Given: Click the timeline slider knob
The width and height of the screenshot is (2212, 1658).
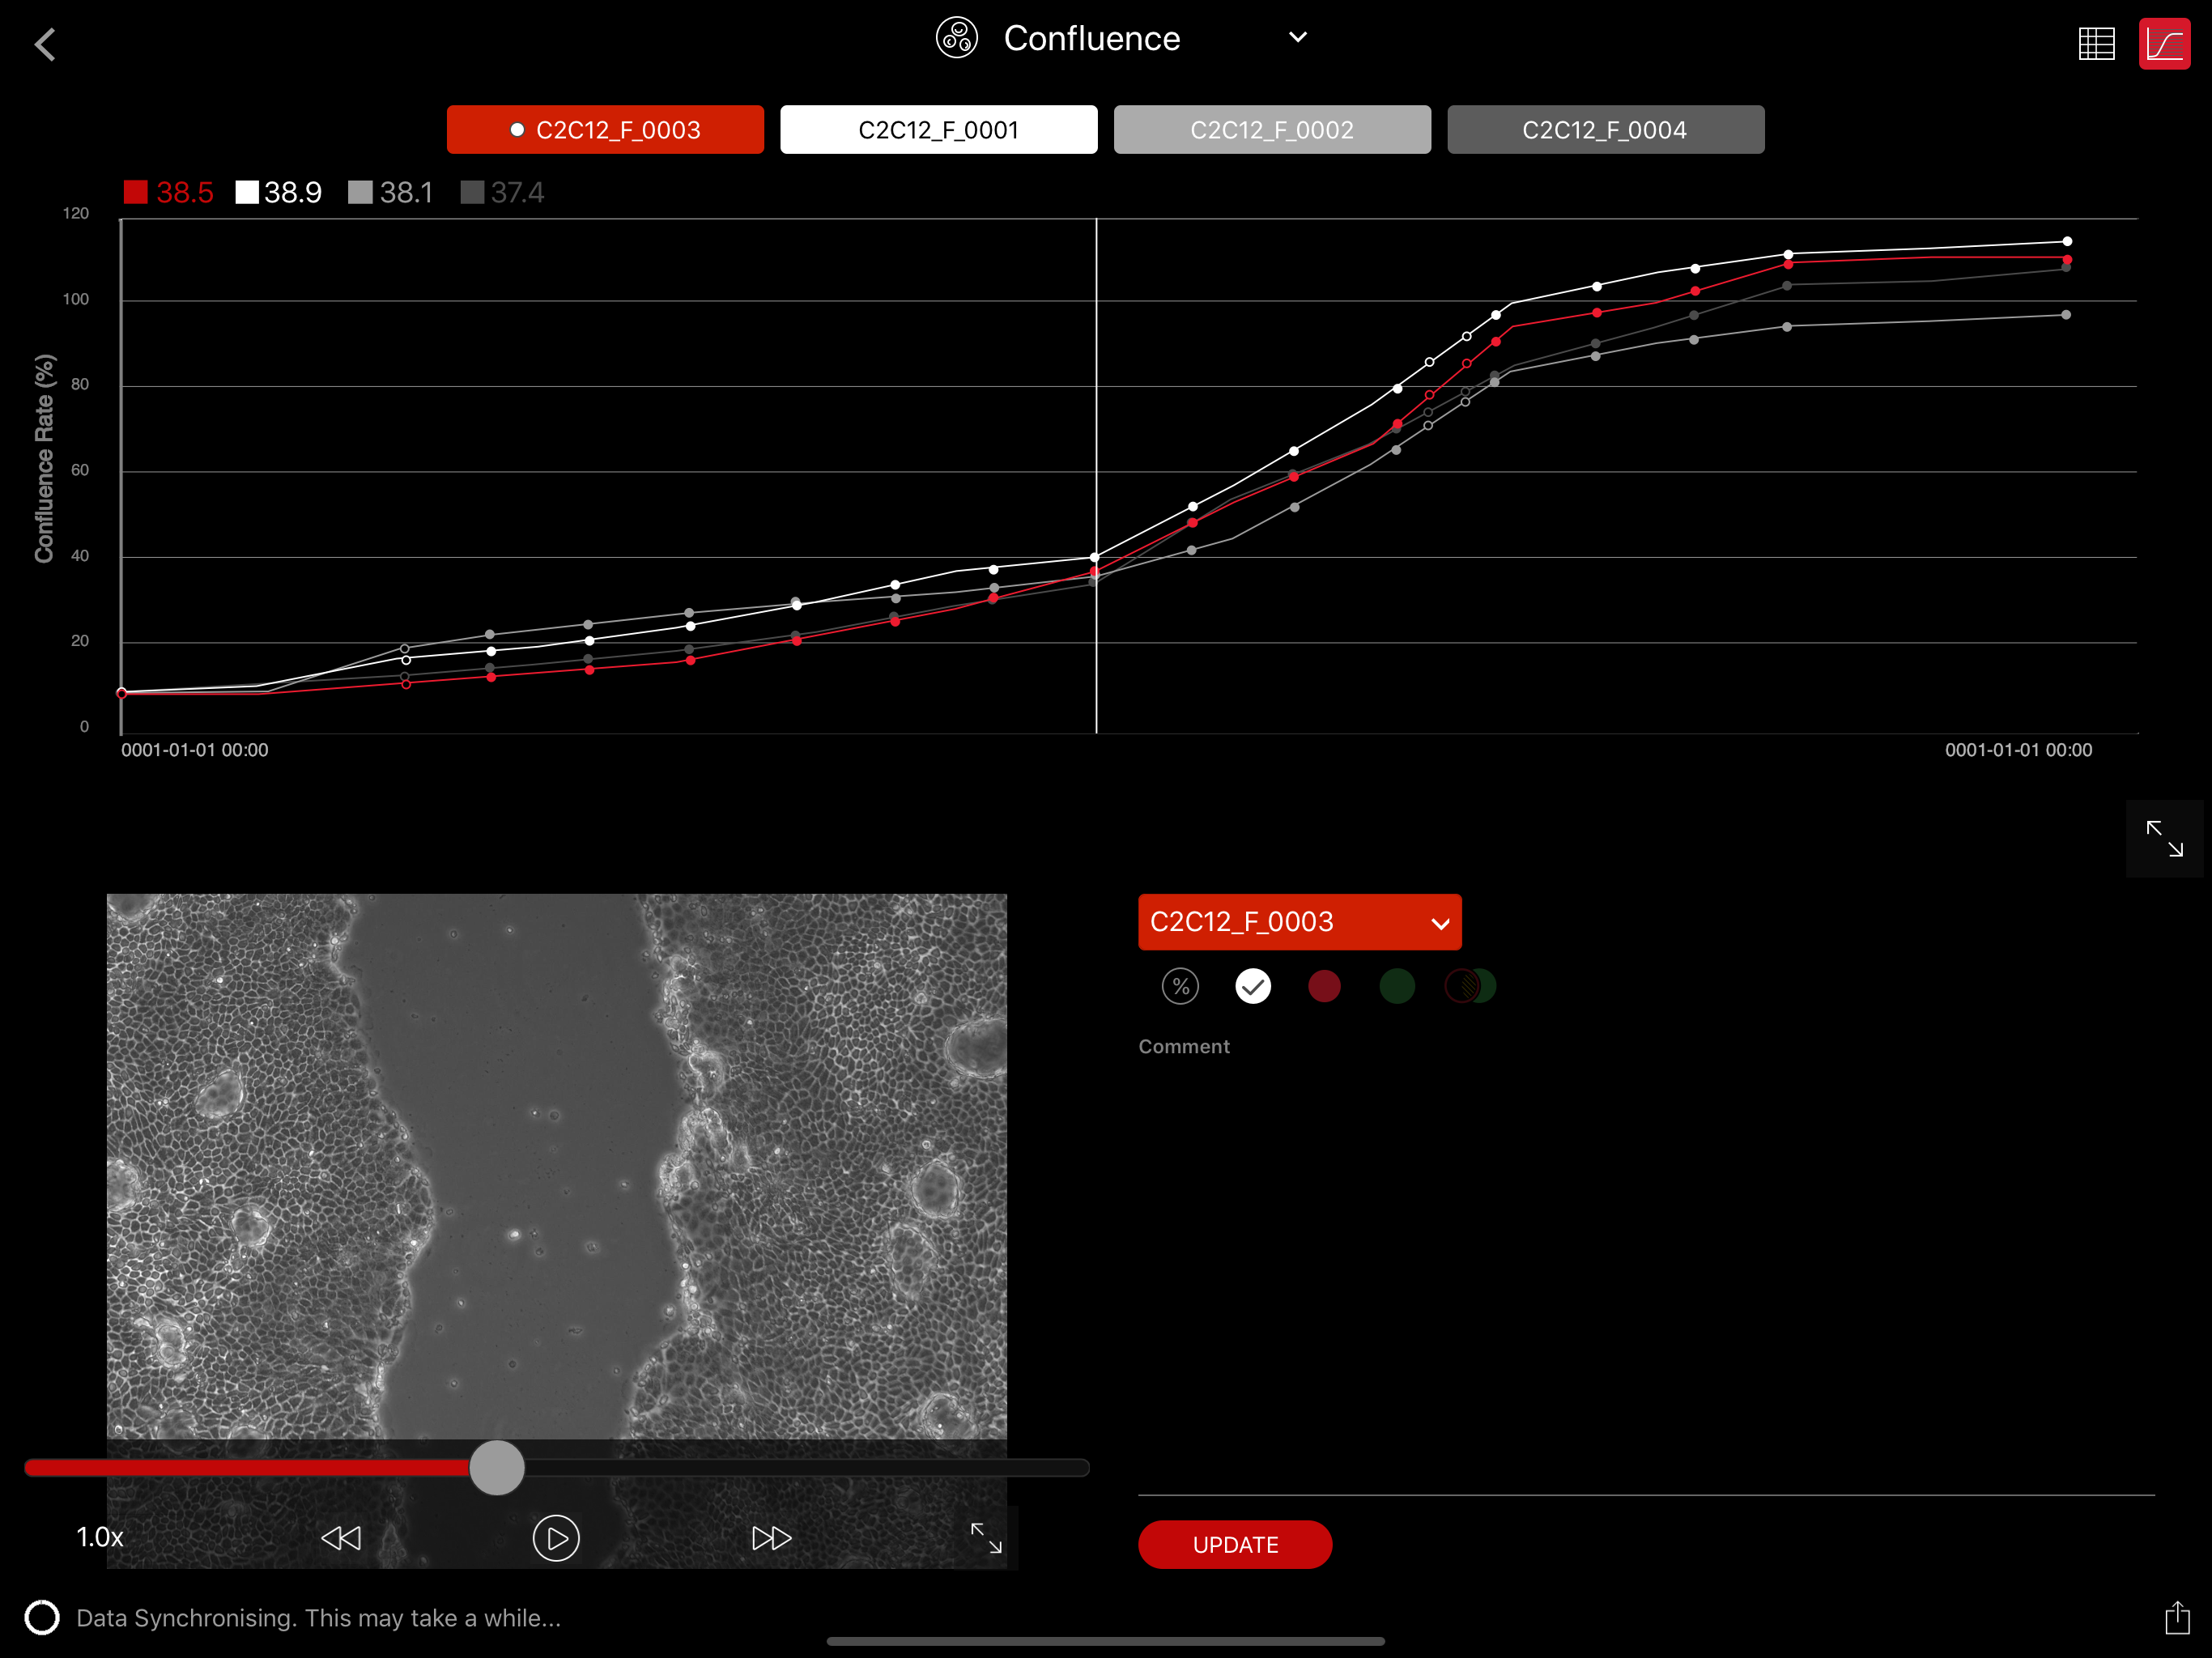Looking at the screenshot, I should click(x=496, y=1467).
